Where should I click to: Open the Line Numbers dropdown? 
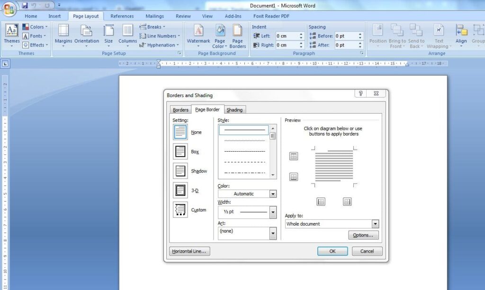coord(160,36)
